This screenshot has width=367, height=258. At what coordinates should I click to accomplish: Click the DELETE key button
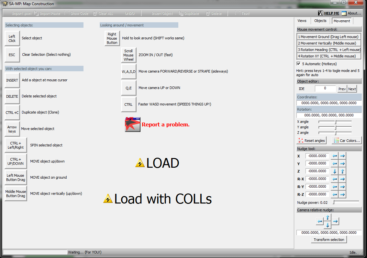12,96
